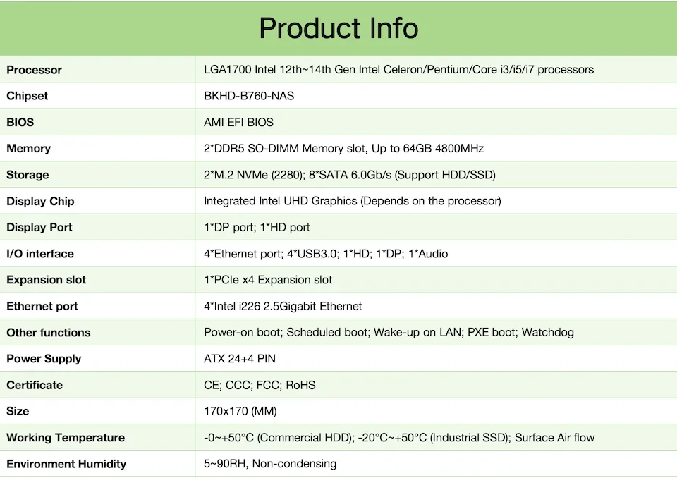677x478 pixels.
Task: Select the BIOS row label
Action: pyautogui.click(x=20, y=122)
